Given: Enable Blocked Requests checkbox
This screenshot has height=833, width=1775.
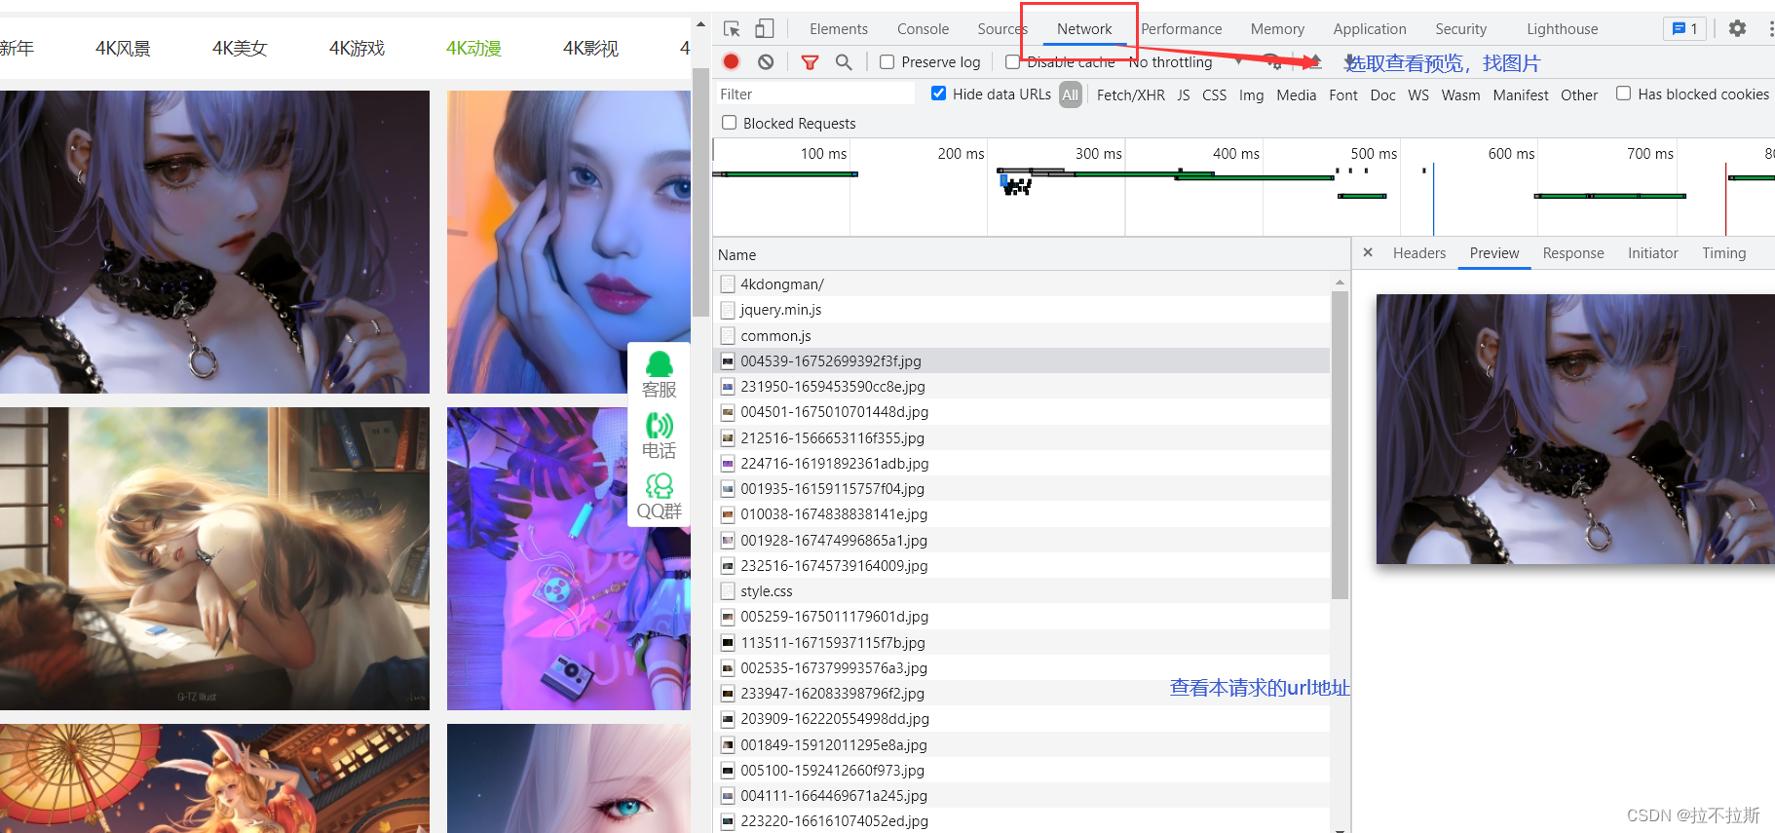Looking at the screenshot, I should click(729, 123).
